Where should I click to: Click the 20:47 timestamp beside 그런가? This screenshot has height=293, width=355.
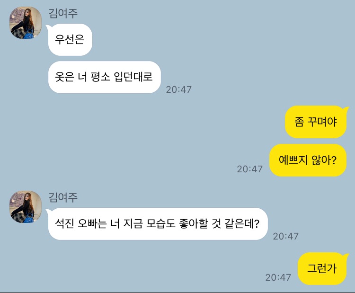278,277
